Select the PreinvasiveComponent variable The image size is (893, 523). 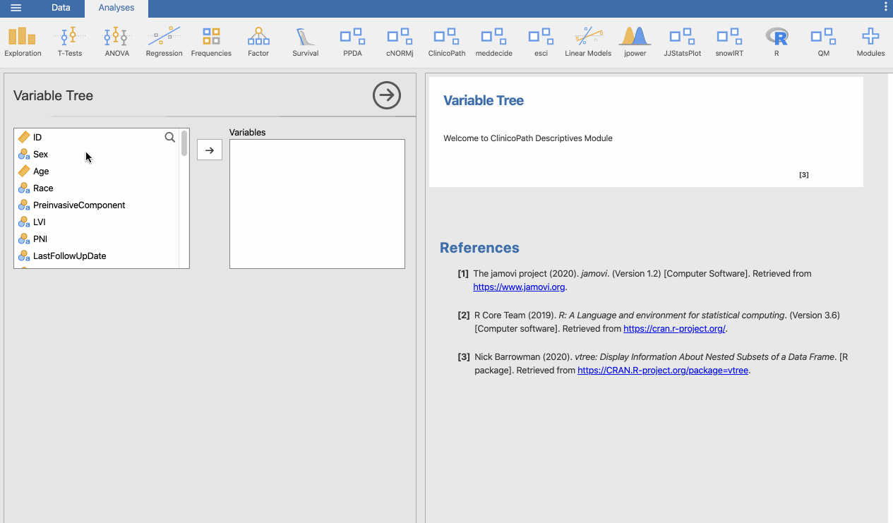(97, 205)
